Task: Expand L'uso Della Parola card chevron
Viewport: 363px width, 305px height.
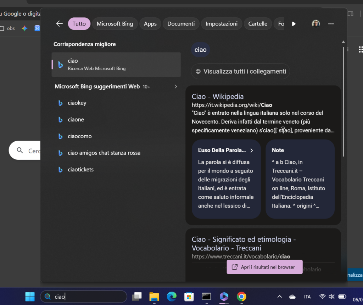Action: (252, 151)
